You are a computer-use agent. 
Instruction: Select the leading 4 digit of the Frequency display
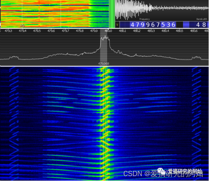pyautogui.click(x=132, y=25)
